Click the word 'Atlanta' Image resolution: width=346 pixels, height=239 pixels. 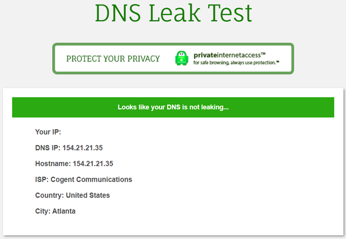pyautogui.click(x=64, y=211)
